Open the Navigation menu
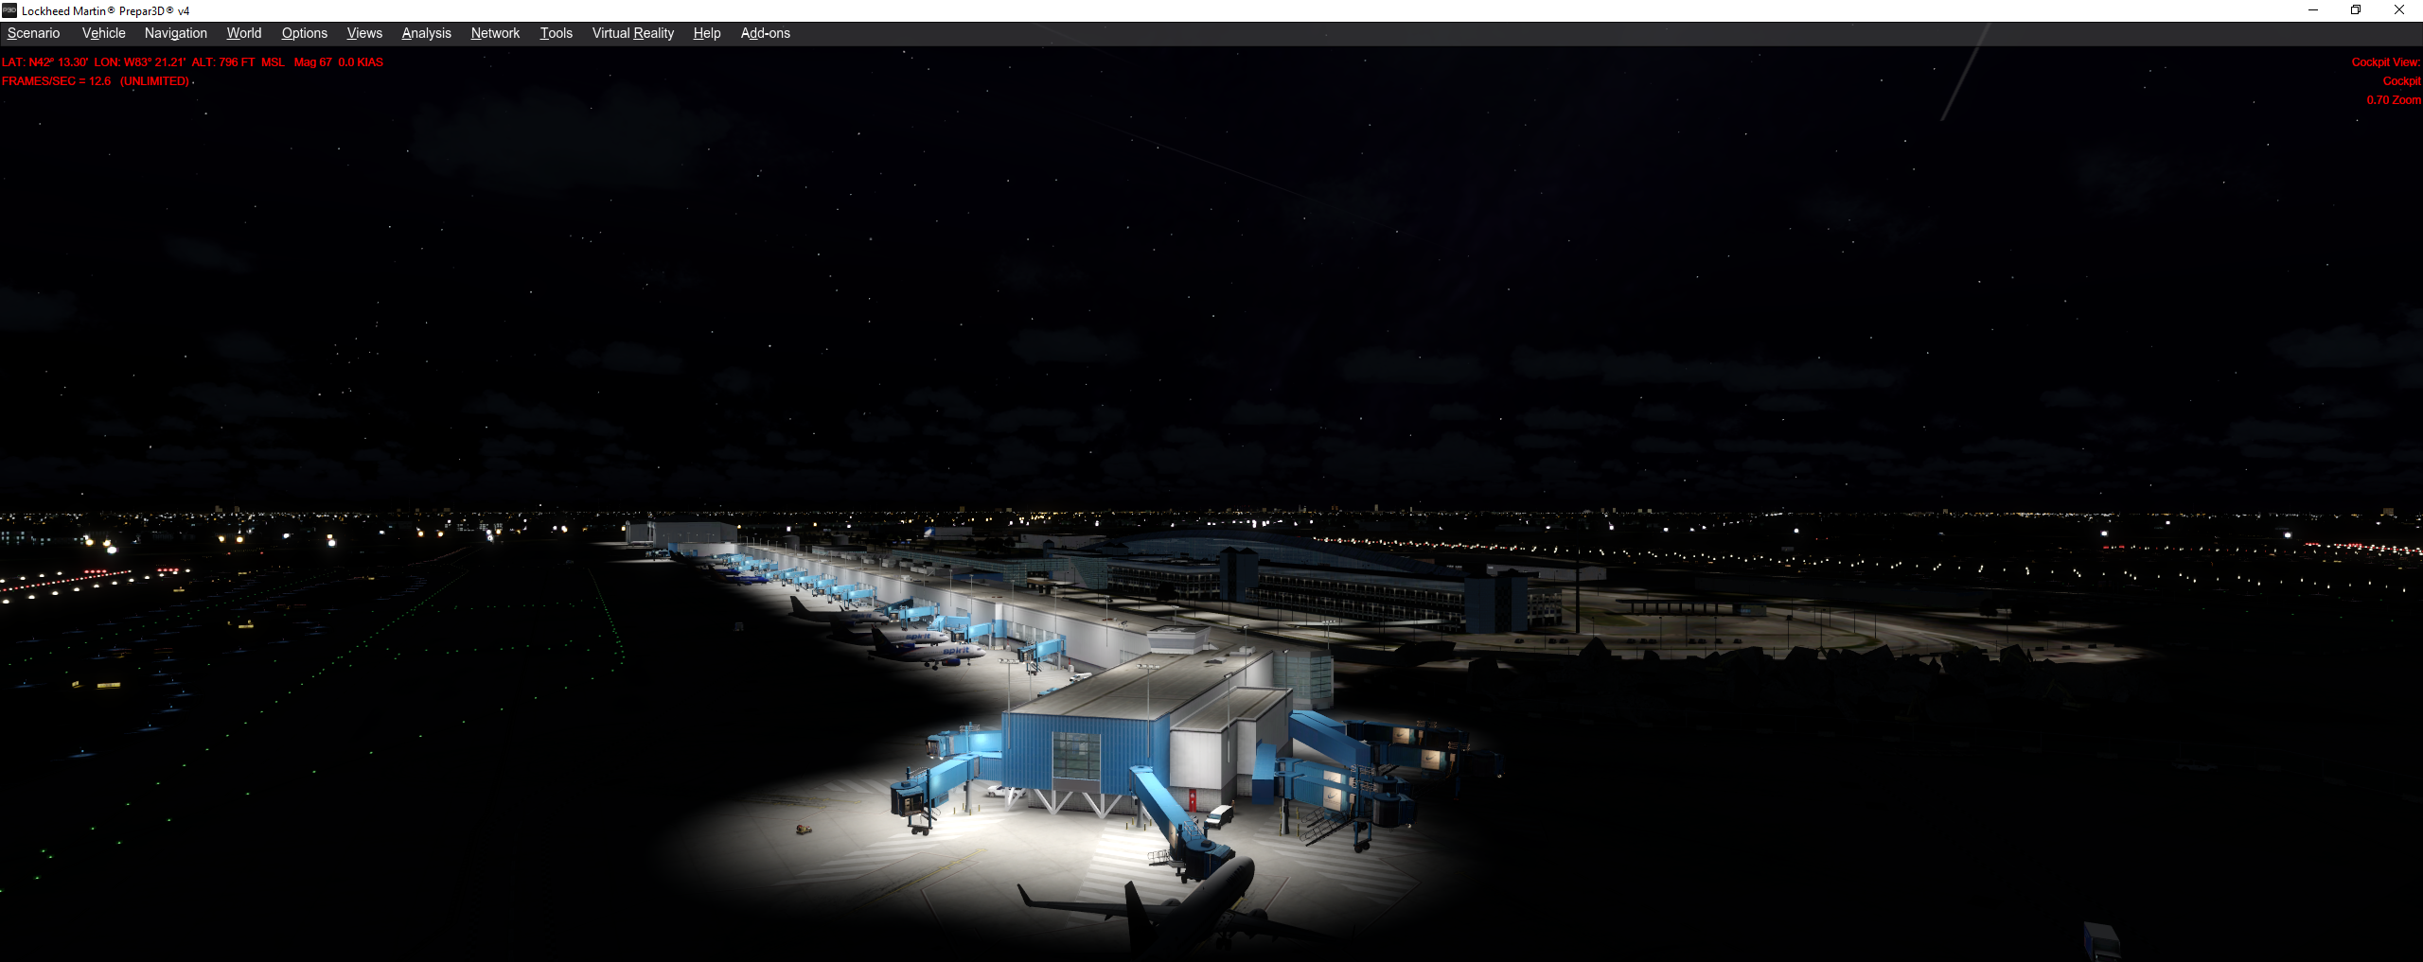This screenshot has height=962, width=2423. tap(175, 33)
